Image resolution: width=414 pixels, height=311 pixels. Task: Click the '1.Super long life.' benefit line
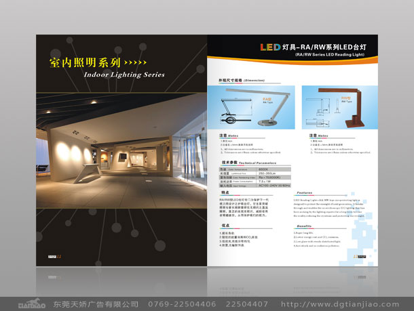[x=303, y=233]
